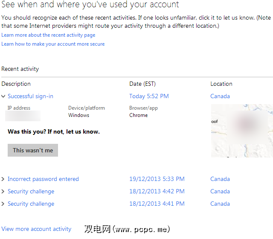Click View more account activity link
Viewport: 273px width, 239px height.
click(x=36, y=229)
